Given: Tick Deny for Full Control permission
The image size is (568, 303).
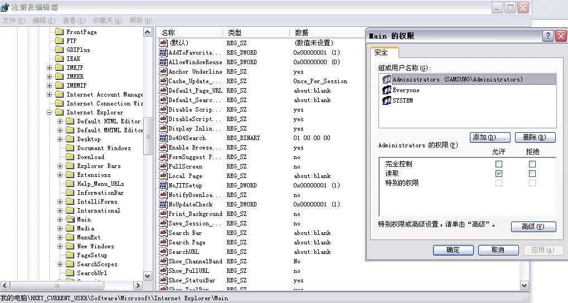Looking at the screenshot, I should (532, 164).
